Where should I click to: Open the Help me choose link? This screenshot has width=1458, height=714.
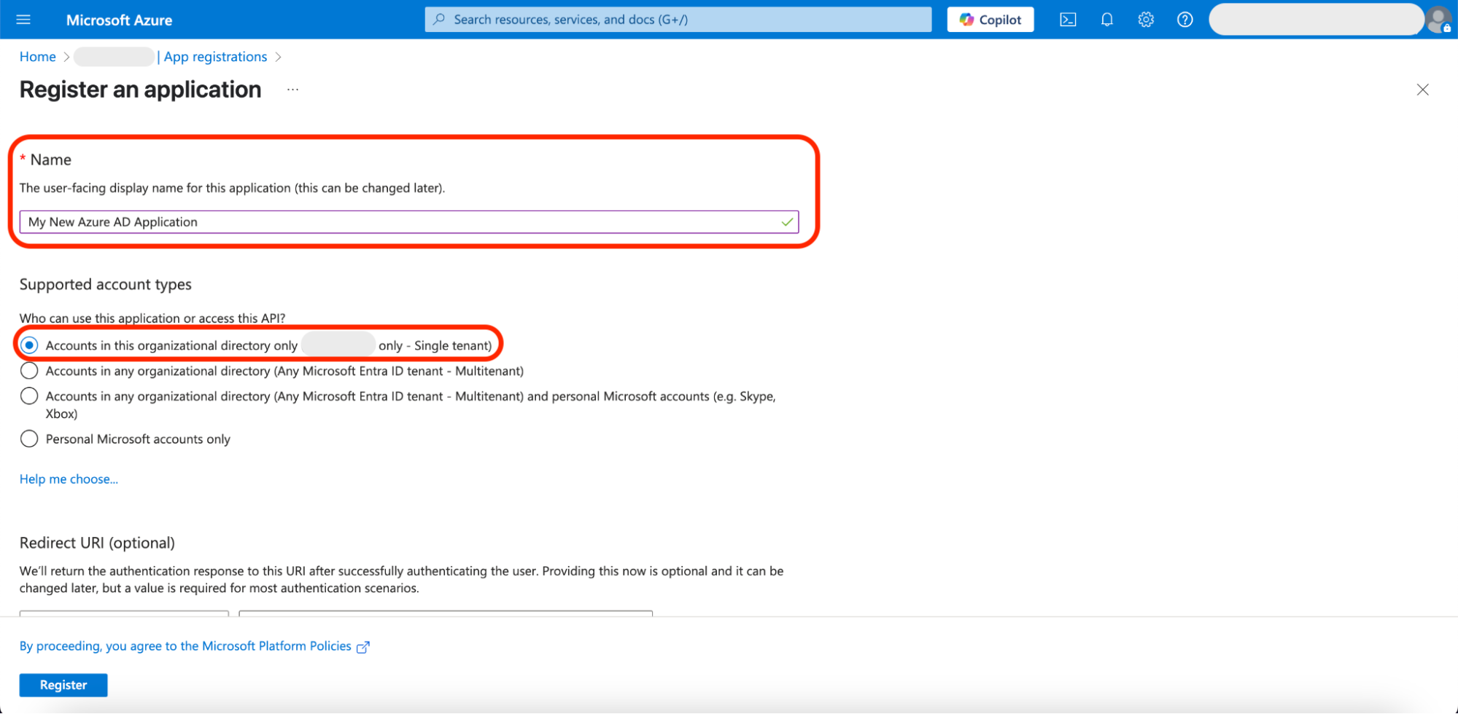[69, 479]
